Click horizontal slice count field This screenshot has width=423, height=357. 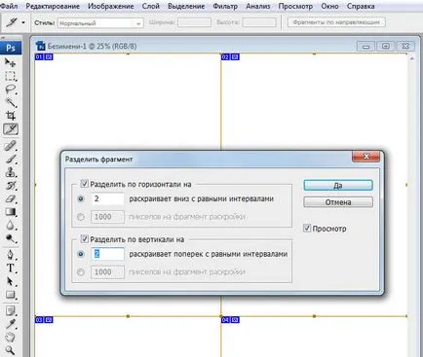(107, 198)
